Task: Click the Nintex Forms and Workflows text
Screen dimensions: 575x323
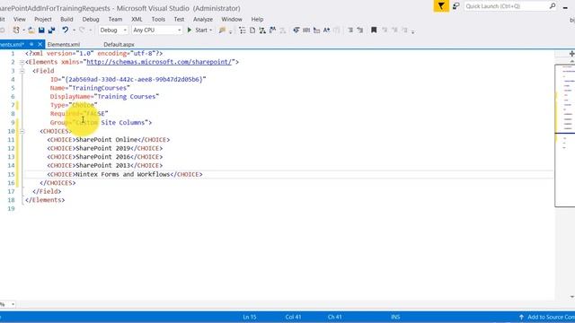Action: 123,174
